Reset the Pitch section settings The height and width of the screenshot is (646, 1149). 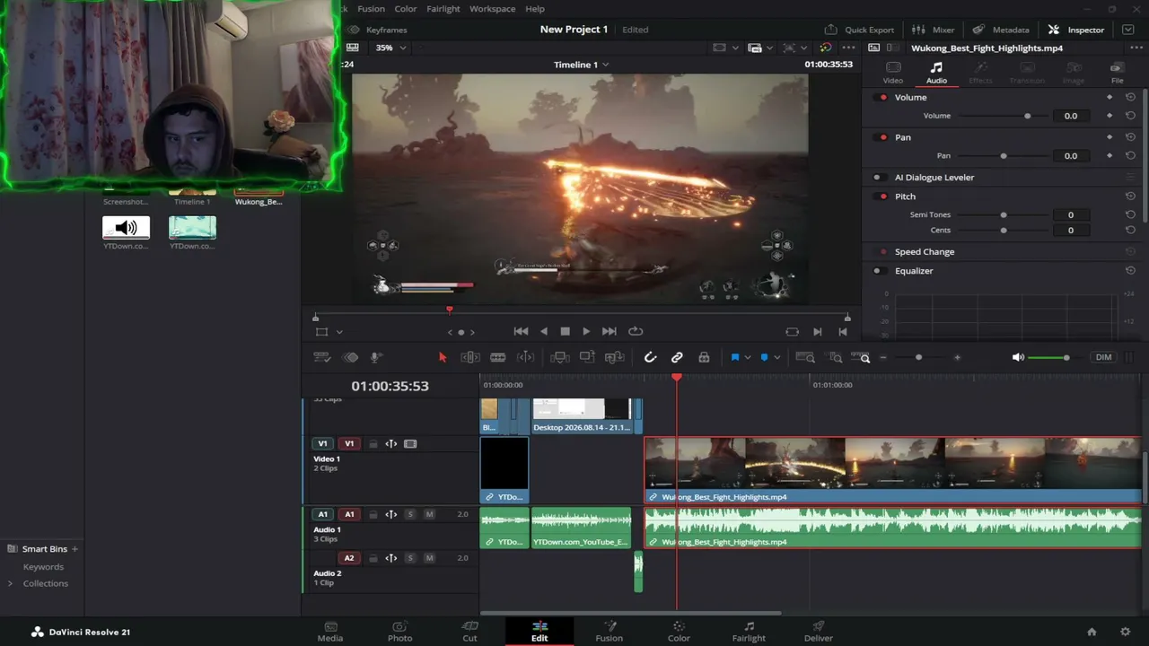coord(1131,196)
